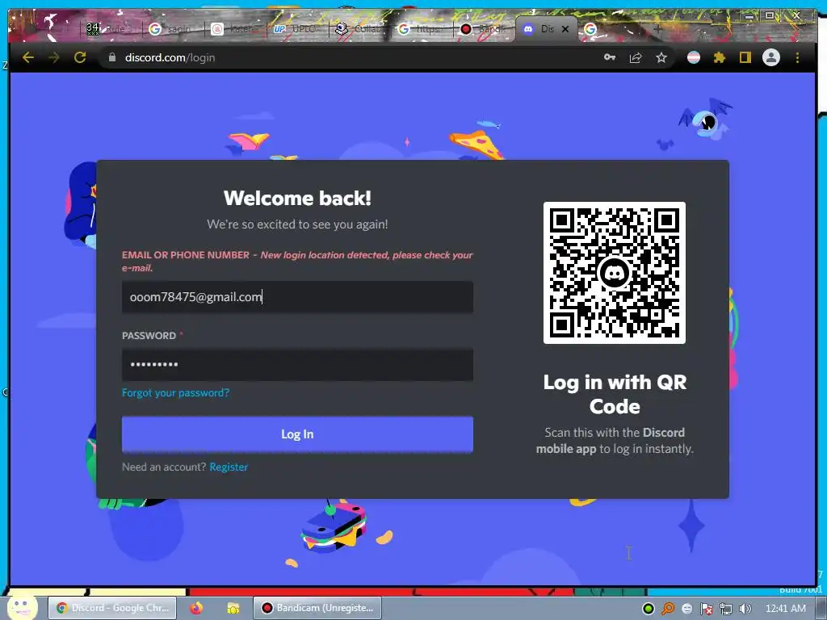
Task: Open the Extensions puzzle icon
Action: coord(720,57)
